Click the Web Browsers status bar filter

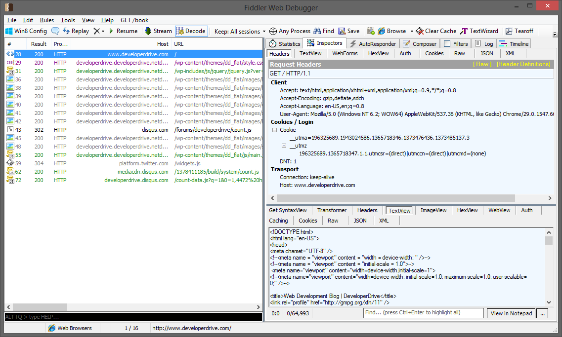point(70,328)
